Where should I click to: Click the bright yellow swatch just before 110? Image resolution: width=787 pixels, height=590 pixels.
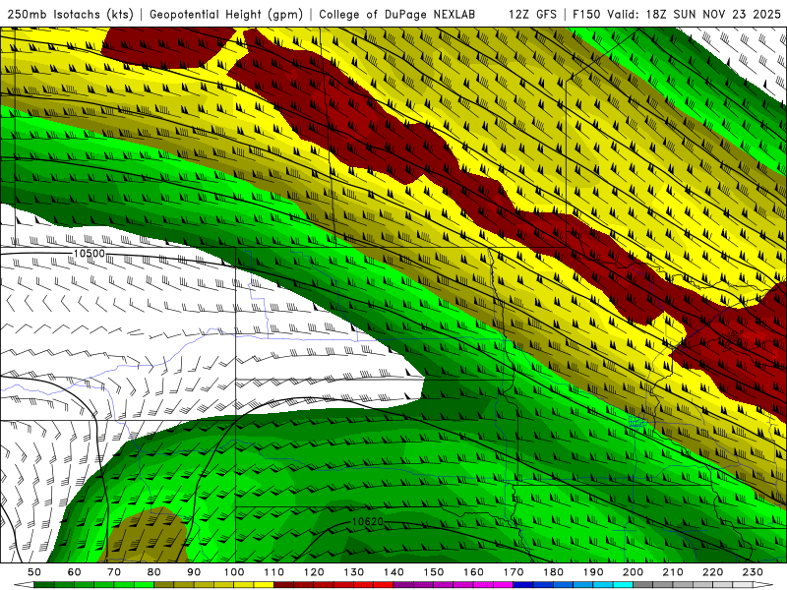(264, 585)
